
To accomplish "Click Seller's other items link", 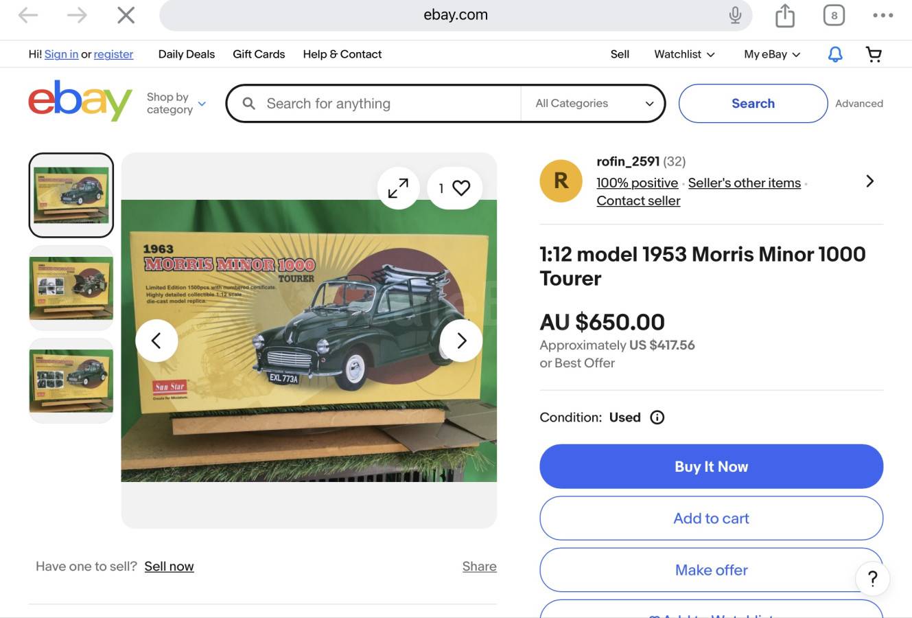I will pyautogui.click(x=744, y=183).
